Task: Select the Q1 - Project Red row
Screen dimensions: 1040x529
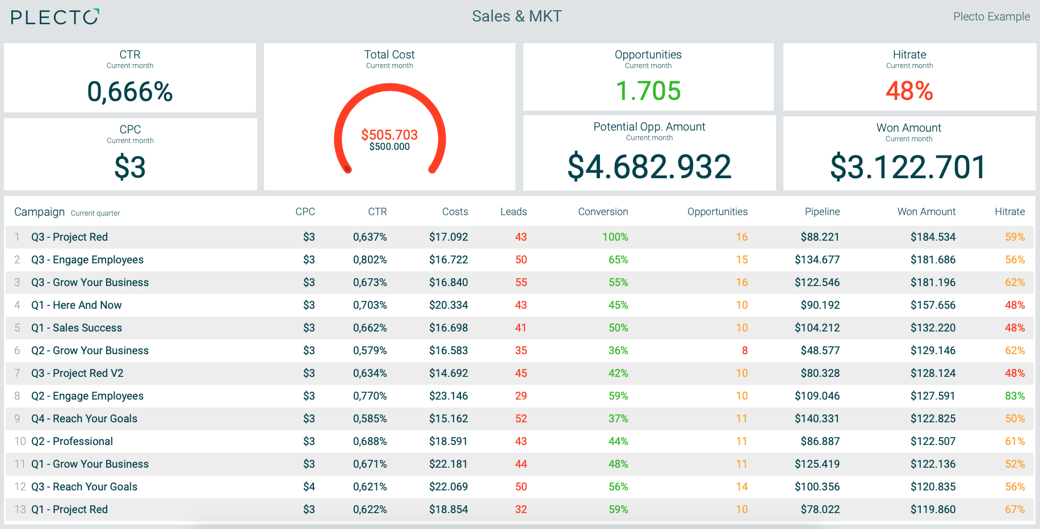Action: coord(519,510)
